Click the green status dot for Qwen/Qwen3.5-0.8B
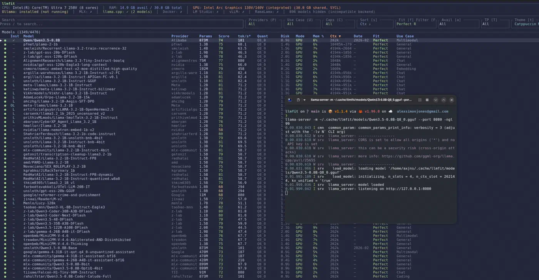The width and height of the screenshot is (539, 280). pos(5,40)
